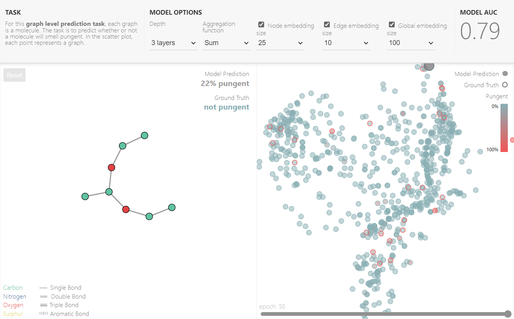
Task: Click the leftmost green carbon atom node
Action: pyautogui.click(x=85, y=196)
